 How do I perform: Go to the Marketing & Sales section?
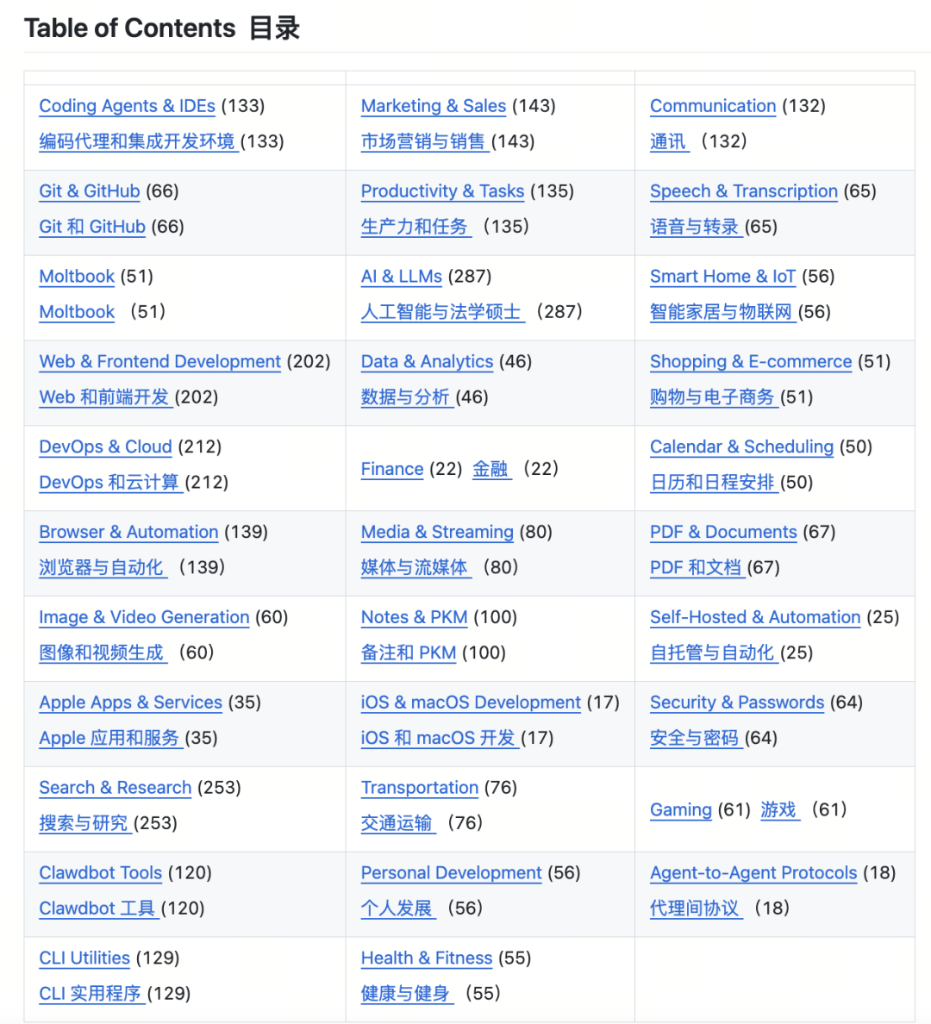(x=433, y=106)
